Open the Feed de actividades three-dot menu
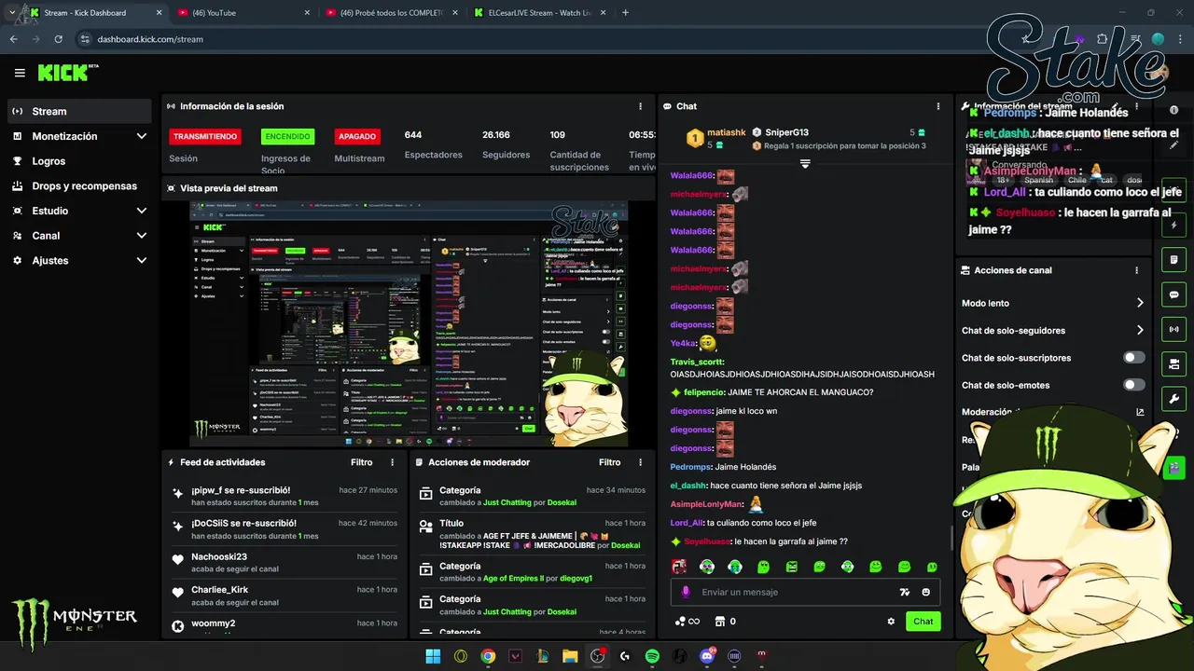The width and height of the screenshot is (1194, 671). point(392,462)
